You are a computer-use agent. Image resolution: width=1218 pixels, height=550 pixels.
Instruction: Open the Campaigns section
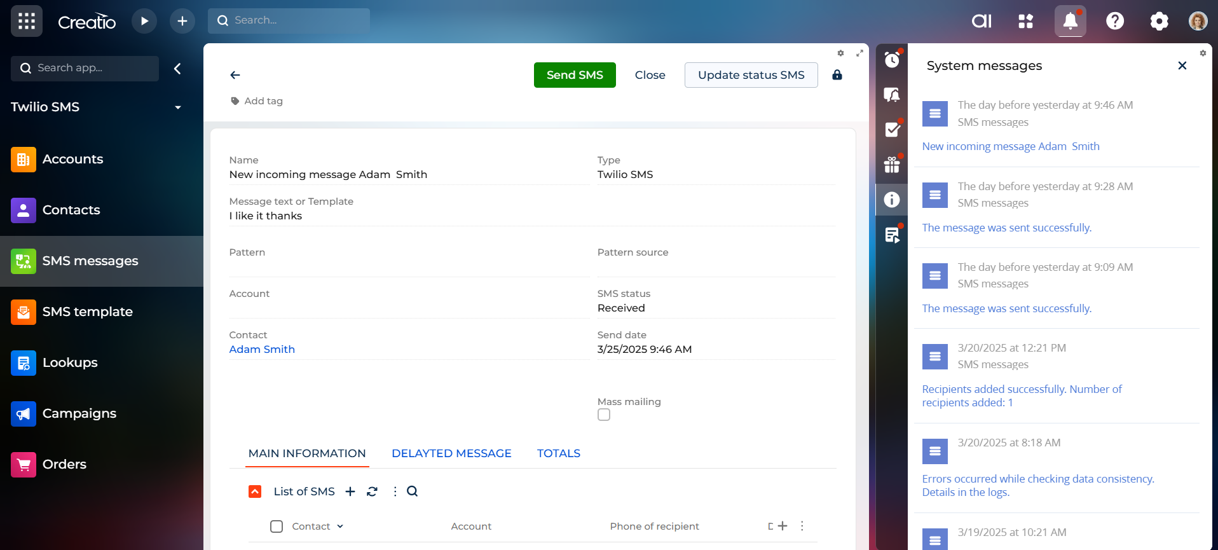[102, 413]
